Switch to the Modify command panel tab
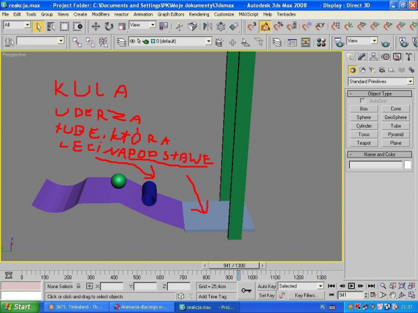 361,57
